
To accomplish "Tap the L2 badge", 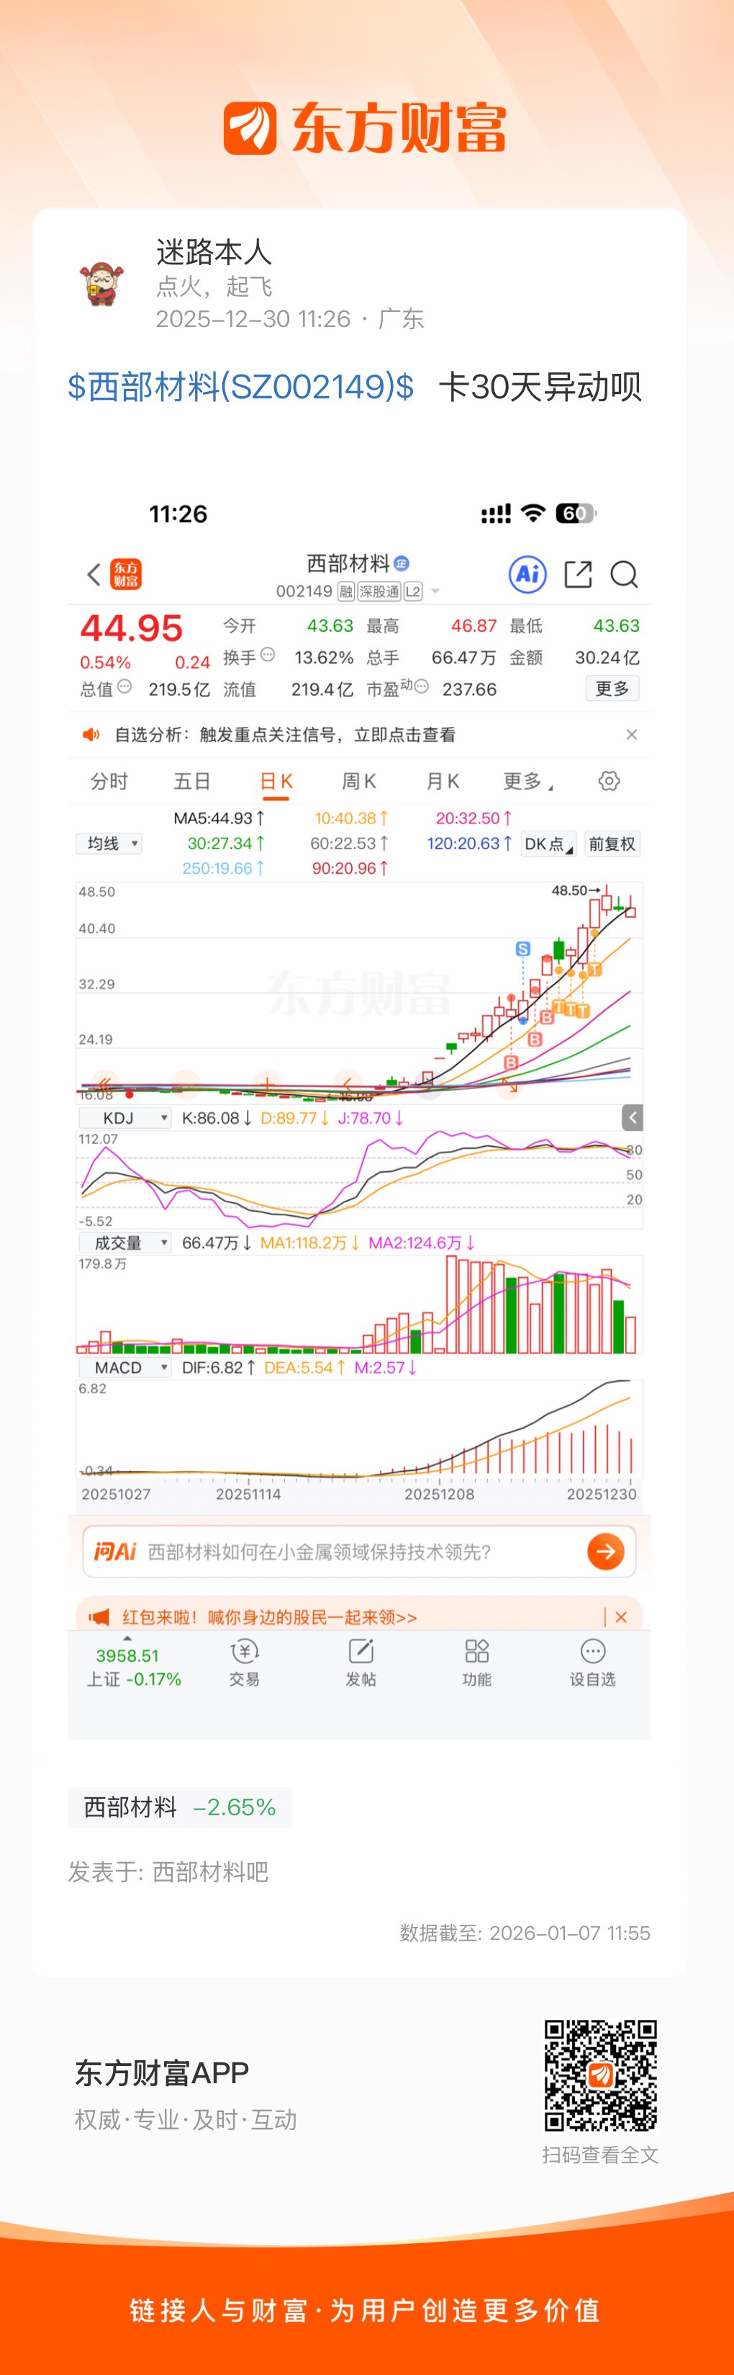I will pos(412,592).
